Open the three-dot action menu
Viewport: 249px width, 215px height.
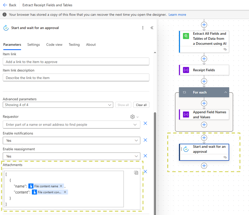pos(143,28)
